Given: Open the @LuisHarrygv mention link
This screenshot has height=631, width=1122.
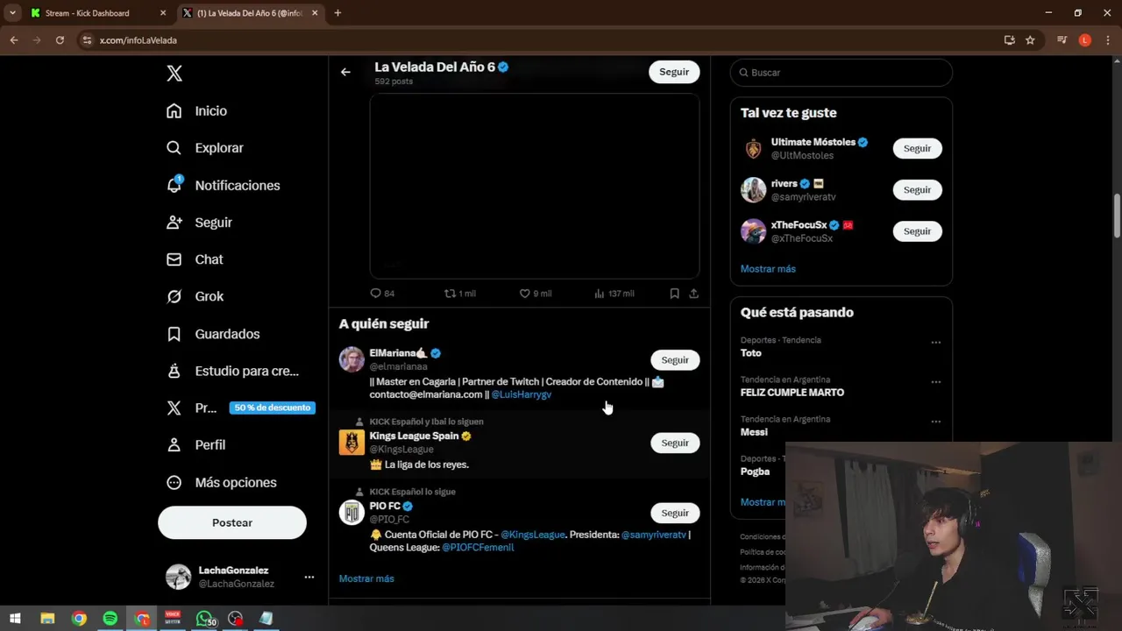Looking at the screenshot, I should coord(522,394).
